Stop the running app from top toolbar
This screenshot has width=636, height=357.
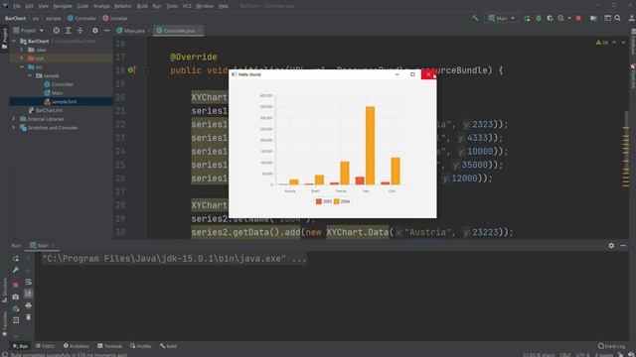578,18
